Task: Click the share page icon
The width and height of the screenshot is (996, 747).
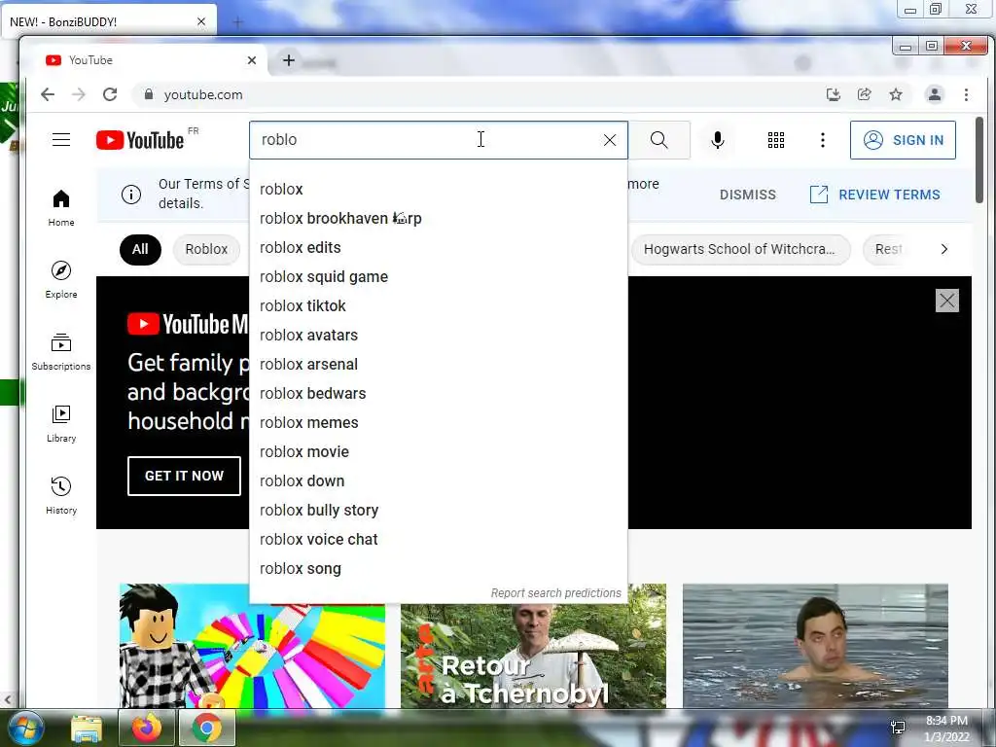Action: (865, 94)
